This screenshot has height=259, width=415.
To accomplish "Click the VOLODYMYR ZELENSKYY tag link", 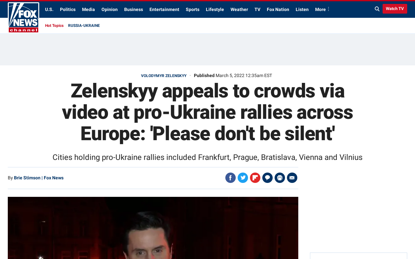I will pos(164,76).
